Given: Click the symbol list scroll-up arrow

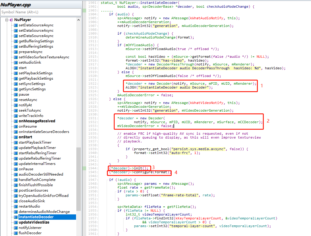Looking at the screenshot, I should pyautogui.click(x=78, y=20).
